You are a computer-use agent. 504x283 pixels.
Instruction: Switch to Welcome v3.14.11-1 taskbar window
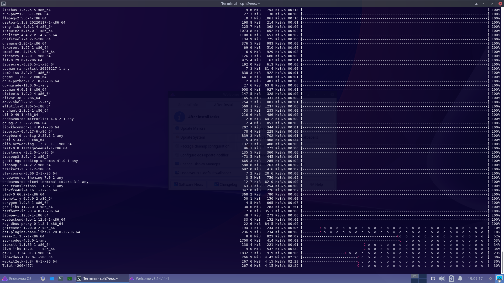tap(155, 279)
